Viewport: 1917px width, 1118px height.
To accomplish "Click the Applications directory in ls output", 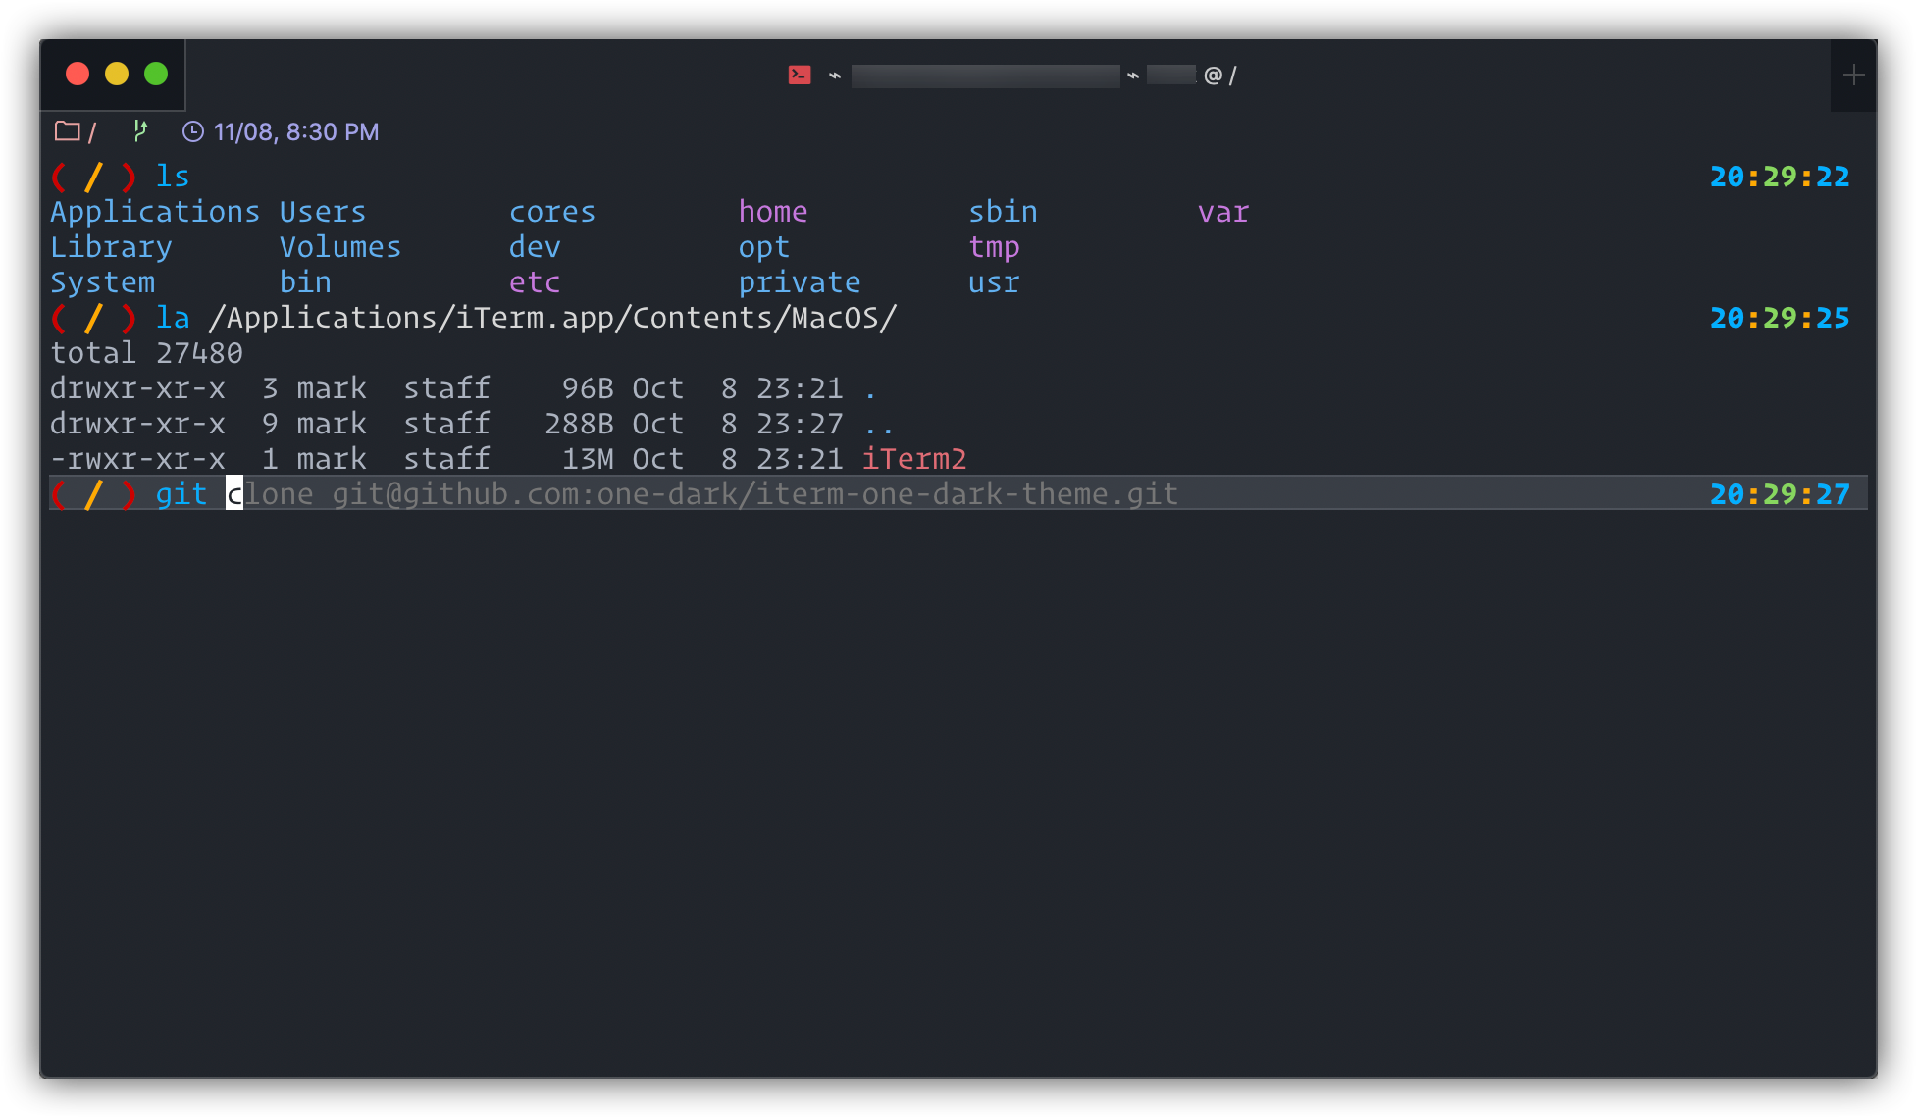I will pyautogui.click(x=155, y=212).
